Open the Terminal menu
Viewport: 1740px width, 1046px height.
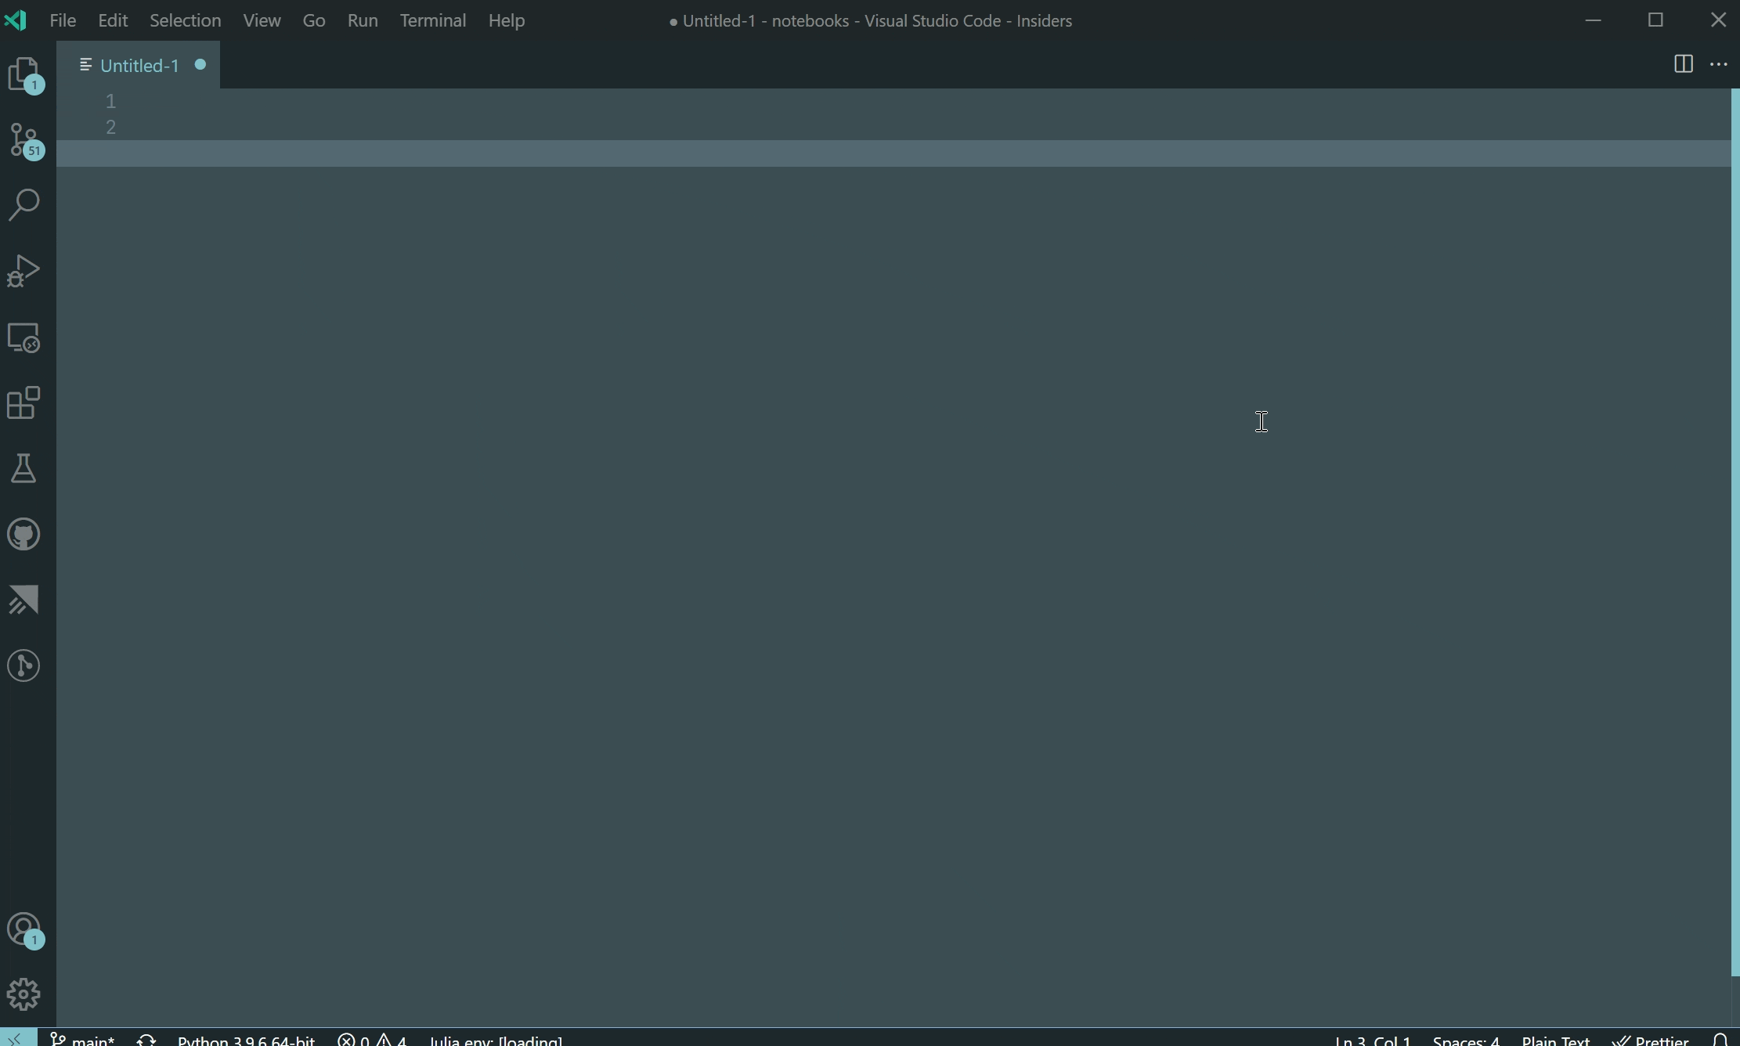433,20
